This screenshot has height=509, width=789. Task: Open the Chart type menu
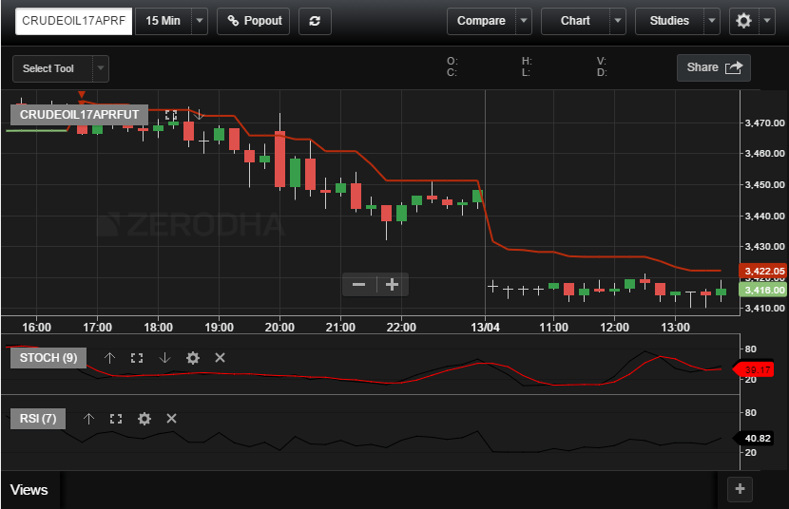(x=575, y=21)
